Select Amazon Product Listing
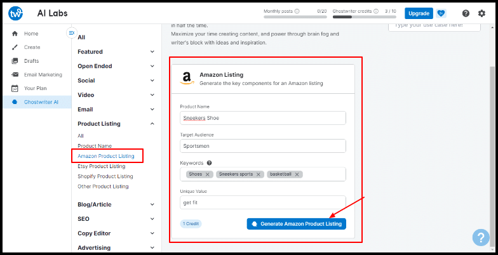 (106, 156)
